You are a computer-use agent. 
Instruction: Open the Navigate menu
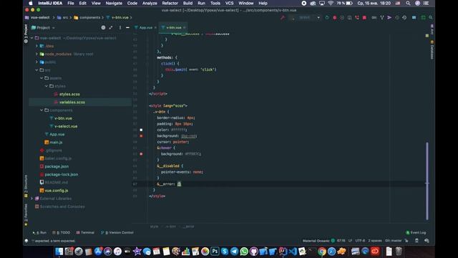(x=114, y=3)
